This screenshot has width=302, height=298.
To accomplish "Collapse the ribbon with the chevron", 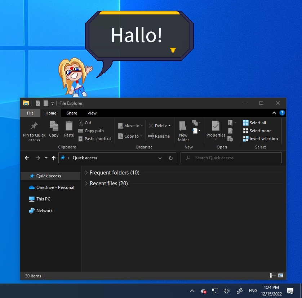I will 274,113.
